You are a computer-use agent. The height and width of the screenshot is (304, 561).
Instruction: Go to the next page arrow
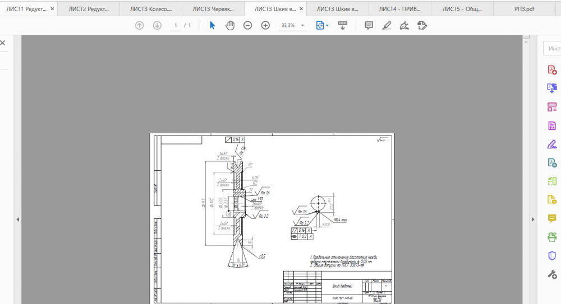click(x=157, y=26)
